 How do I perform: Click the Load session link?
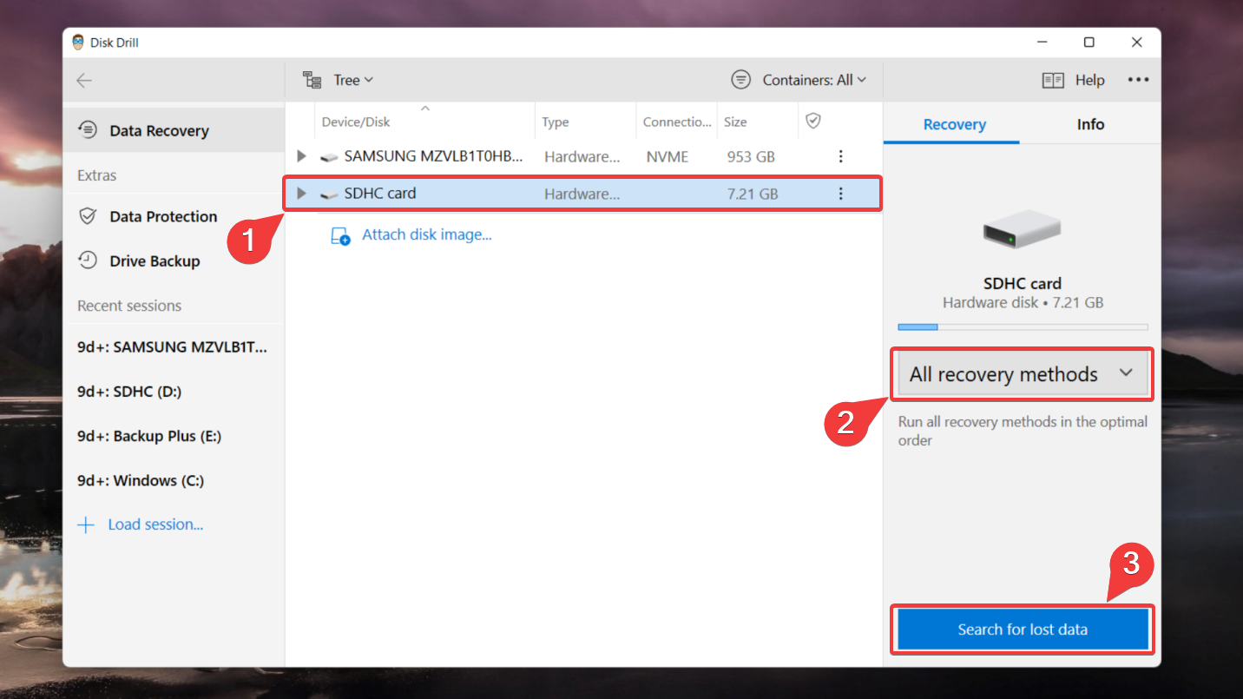155,524
